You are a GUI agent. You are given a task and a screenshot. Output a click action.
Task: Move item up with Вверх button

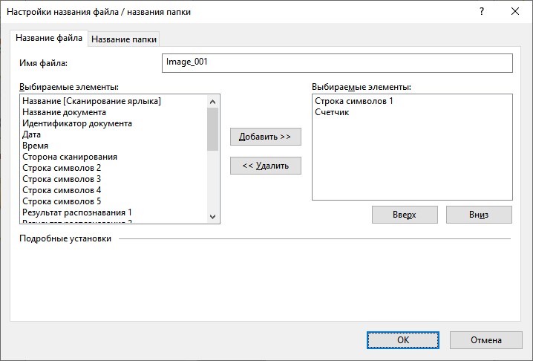pyautogui.click(x=405, y=215)
